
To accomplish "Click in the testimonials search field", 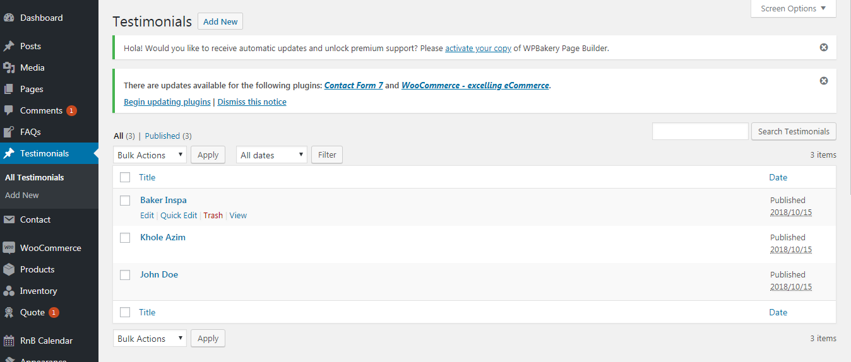I will tap(699, 131).
